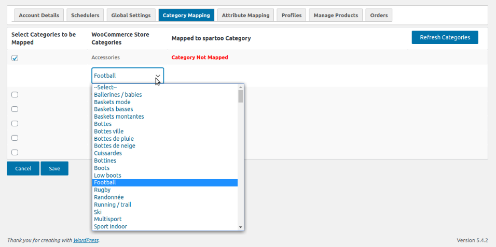Select Ballerines / babies category
This screenshot has height=247, width=496.
point(118,95)
